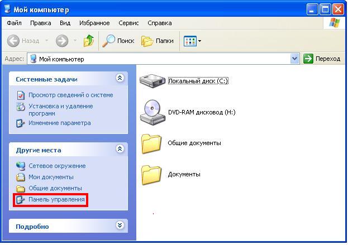The image size is (348, 245).
Task: Click the Forward arrow button
Action: pyautogui.click(x=62, y=41)
